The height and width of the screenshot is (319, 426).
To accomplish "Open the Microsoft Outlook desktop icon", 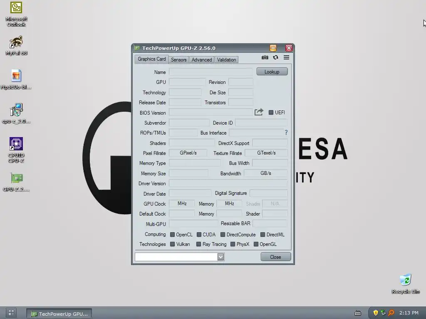I will (16, 14).
